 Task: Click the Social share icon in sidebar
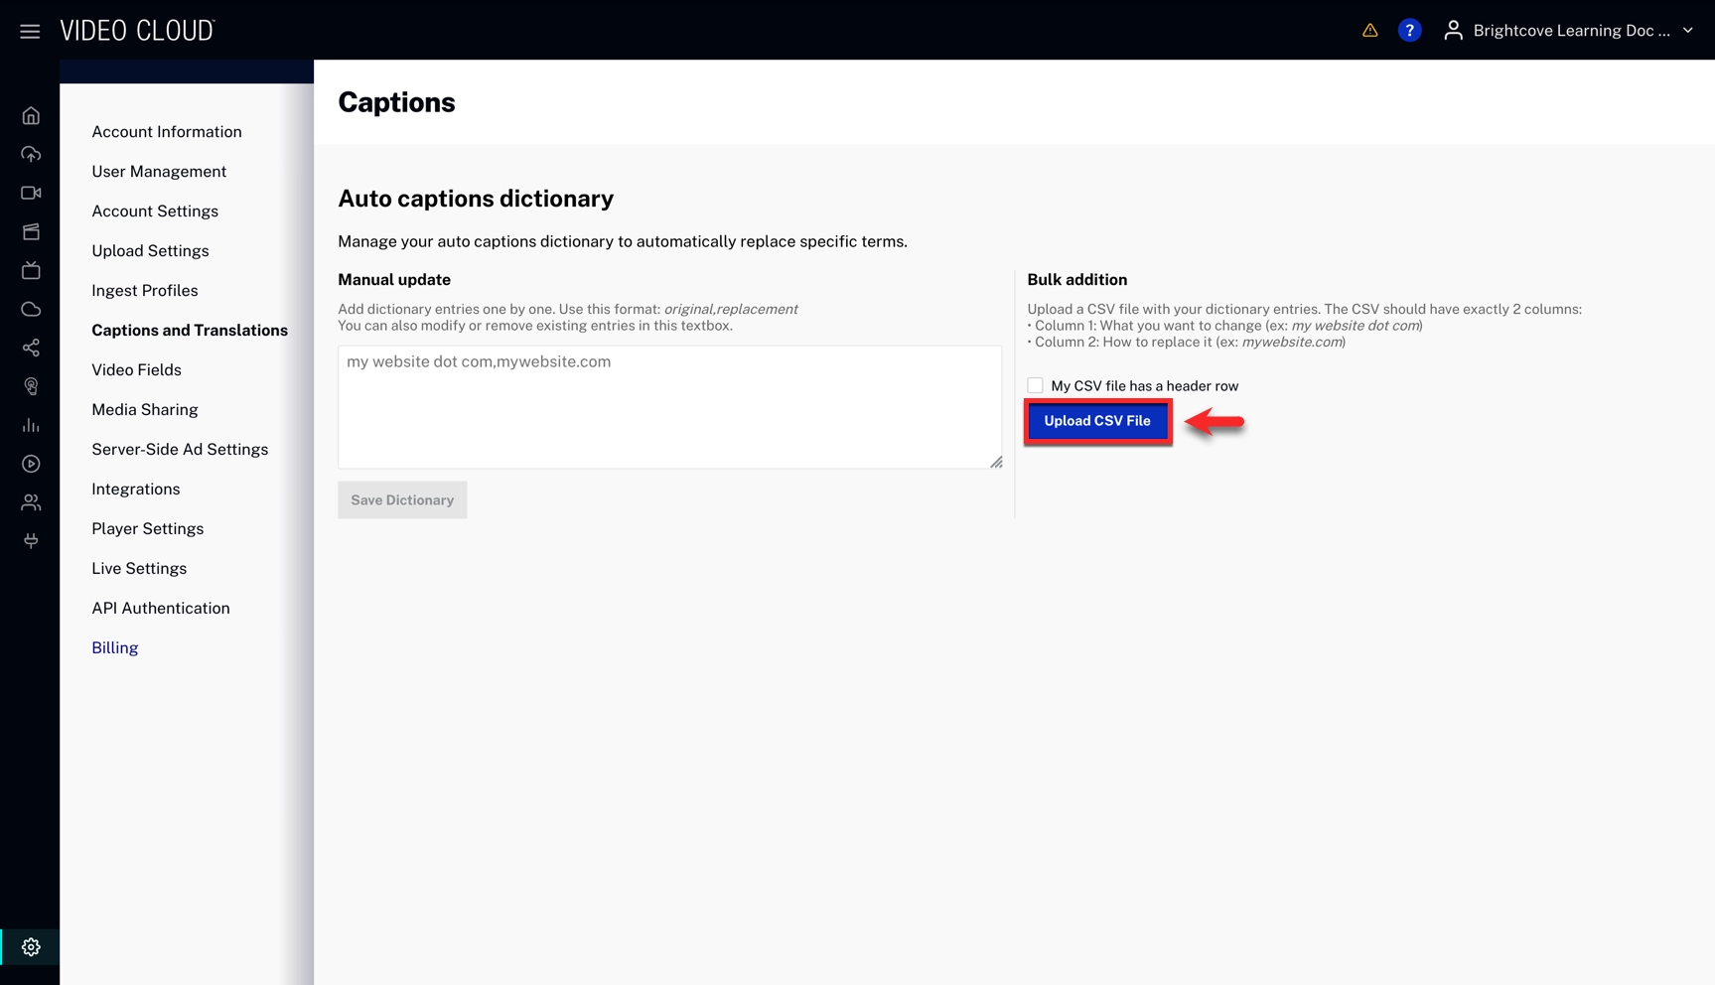point(31,348)
